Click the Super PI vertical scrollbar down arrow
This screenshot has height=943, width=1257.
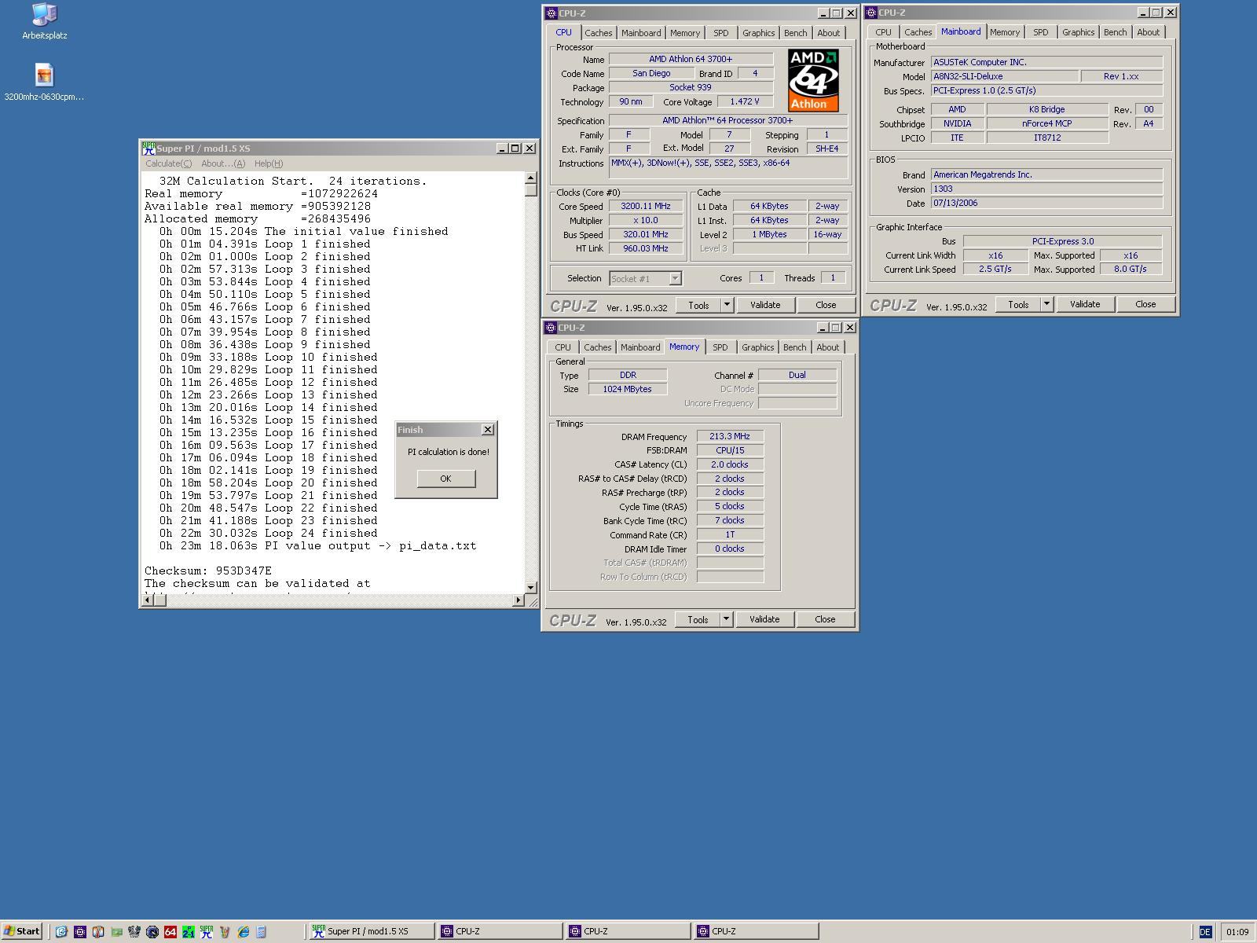click(x=530, y=587)
